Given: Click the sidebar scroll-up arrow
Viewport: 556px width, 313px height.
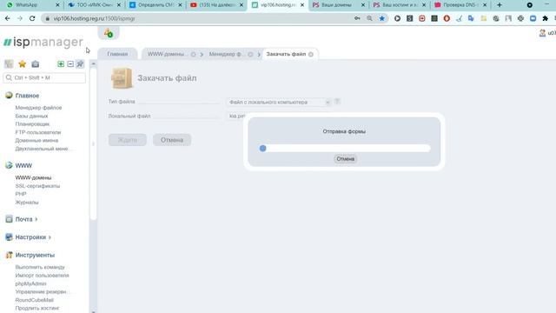Looking at the screenshot, I should coord(93,63).
